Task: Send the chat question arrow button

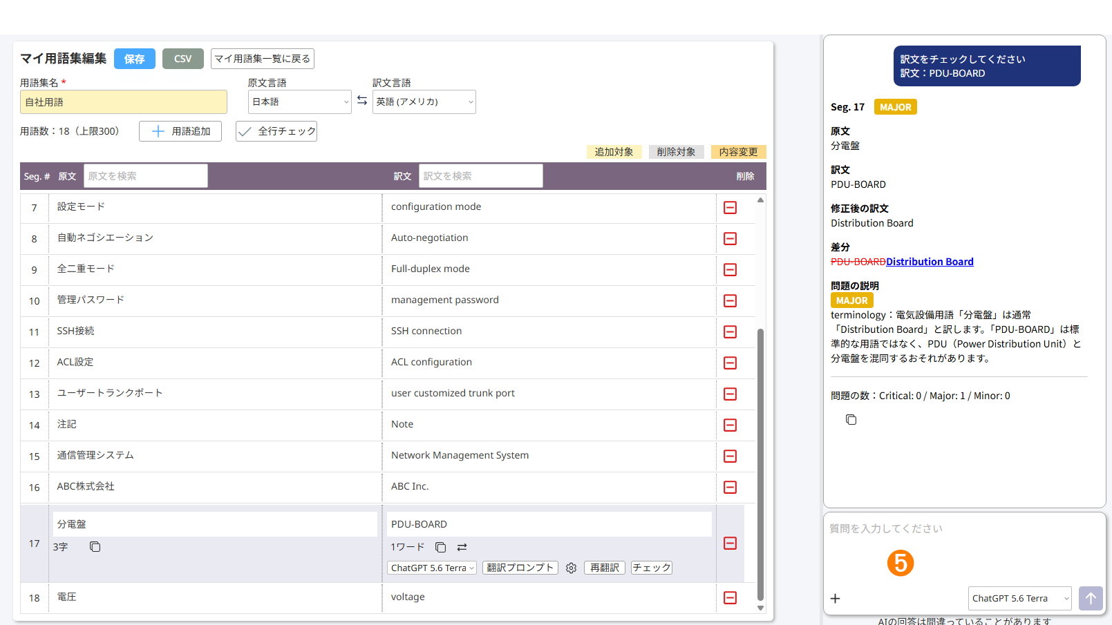Action: pyautogui.click(x=1091, y=598)
